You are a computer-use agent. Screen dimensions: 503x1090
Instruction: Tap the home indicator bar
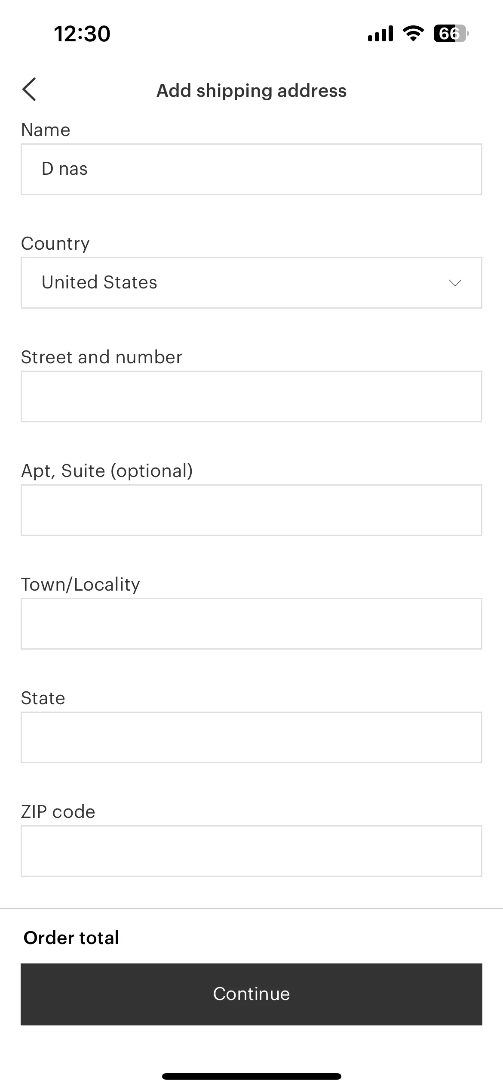pyautogui.click(x=252, y=1076)
